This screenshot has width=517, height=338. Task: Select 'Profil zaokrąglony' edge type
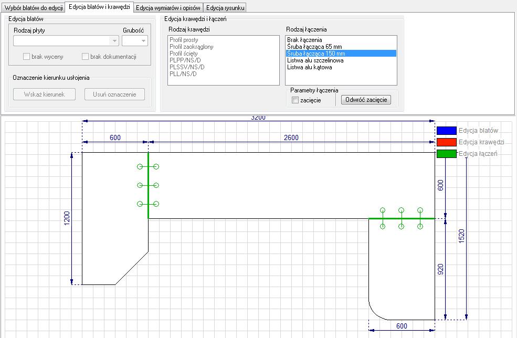(223, 47)
